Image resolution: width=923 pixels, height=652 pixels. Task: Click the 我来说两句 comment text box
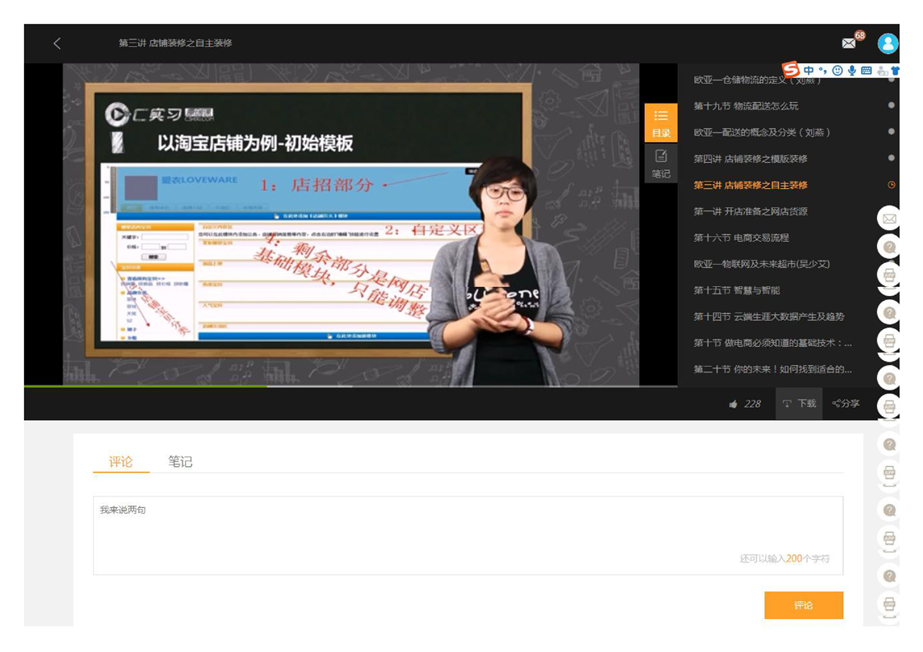(467, 534)
